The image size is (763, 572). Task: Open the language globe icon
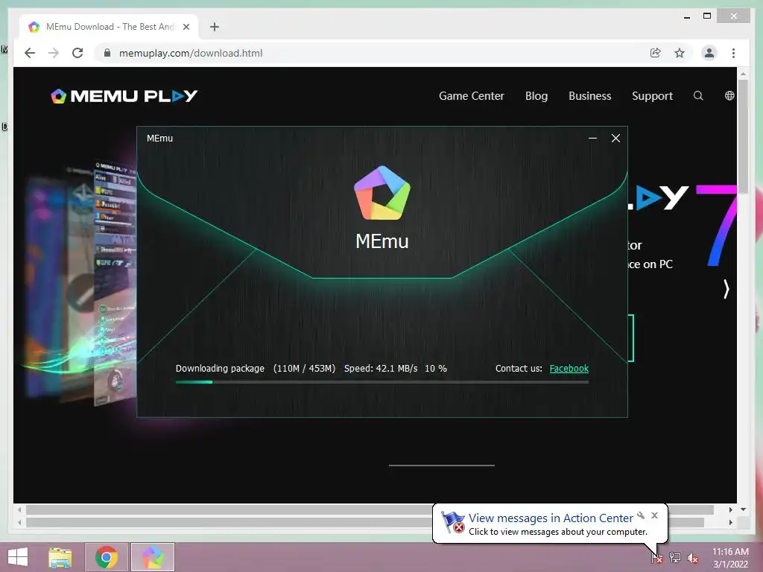pos(729,96)
